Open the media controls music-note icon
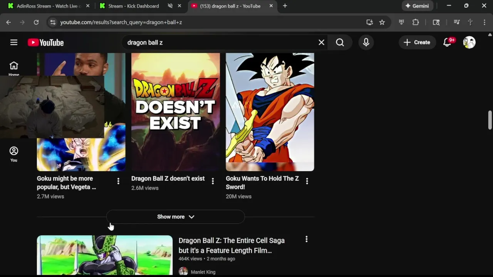 456,22
